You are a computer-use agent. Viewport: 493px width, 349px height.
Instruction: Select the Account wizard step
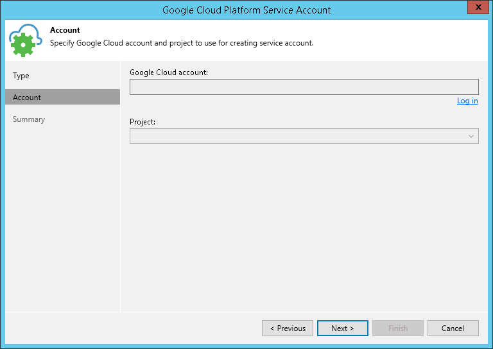[x=62, y=97]
